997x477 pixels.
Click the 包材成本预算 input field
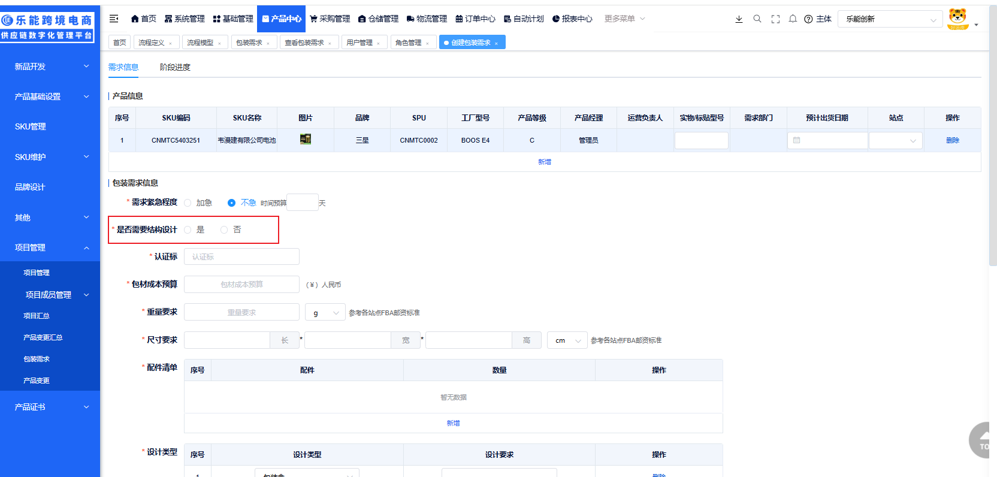[241, 285]
